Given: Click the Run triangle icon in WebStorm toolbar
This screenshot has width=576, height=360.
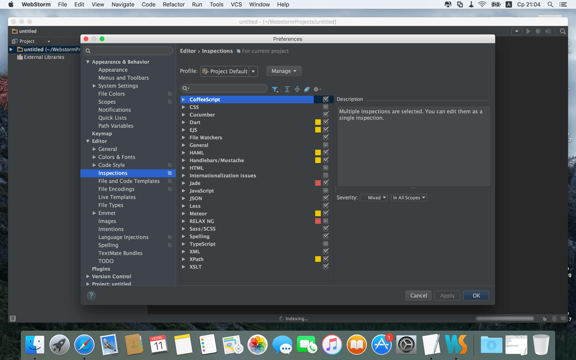Looking at the screenshot, I should [x=528, y=31].
